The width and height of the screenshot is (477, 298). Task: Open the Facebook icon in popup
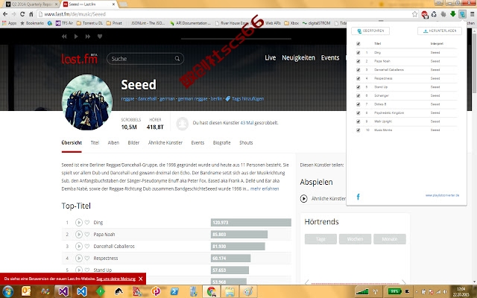tap(358, 197)
